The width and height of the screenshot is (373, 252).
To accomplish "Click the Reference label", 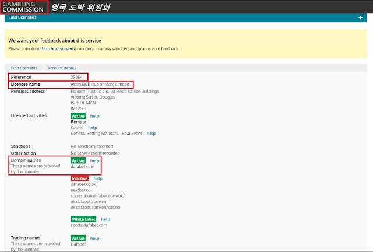I will 21,77.
